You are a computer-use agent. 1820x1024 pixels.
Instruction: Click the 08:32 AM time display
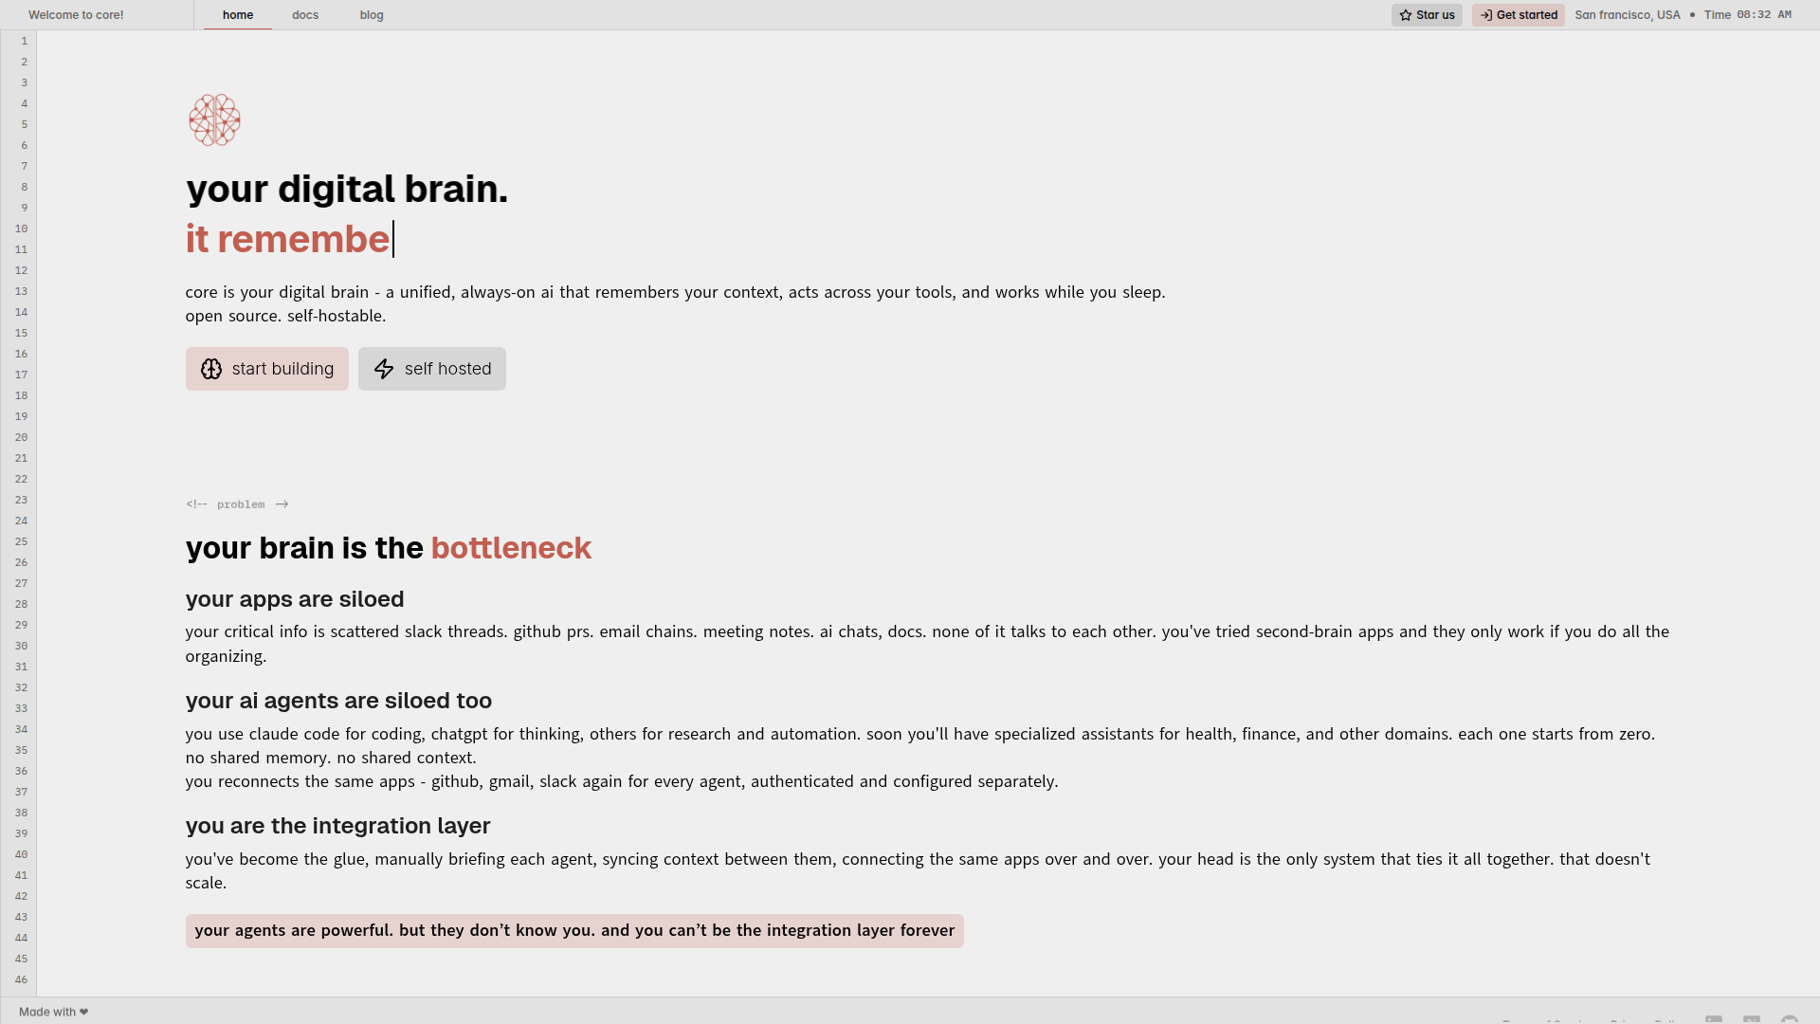(x=1763, y=15)
